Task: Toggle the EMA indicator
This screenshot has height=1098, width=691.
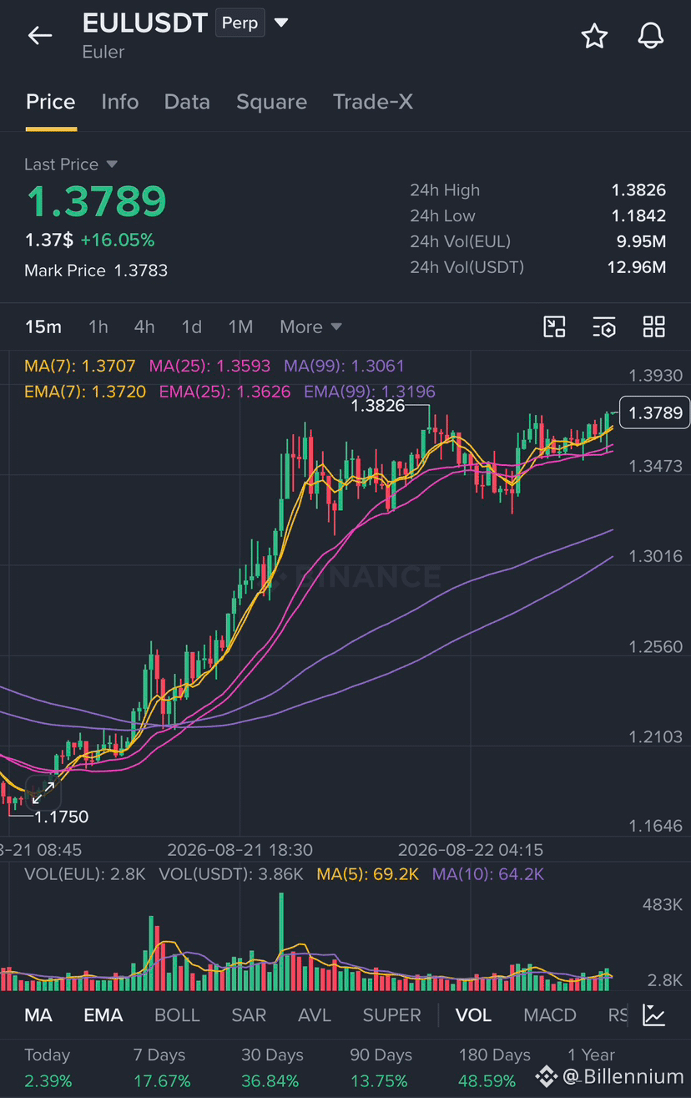Action: [x=103, y=1015]
